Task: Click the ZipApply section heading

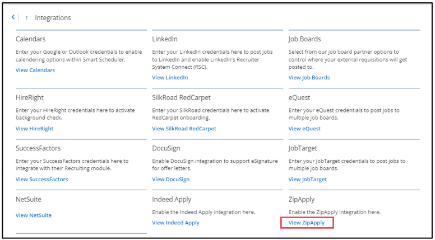Action: (x=301, y=199)
